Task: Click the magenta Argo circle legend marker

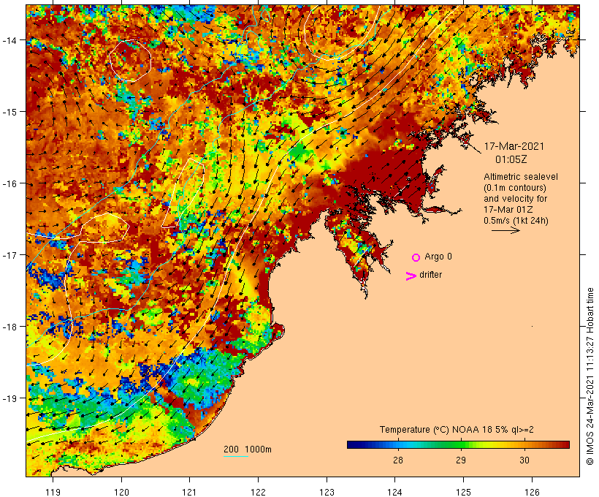Action: pyautogui.click(x=416, y=257)
